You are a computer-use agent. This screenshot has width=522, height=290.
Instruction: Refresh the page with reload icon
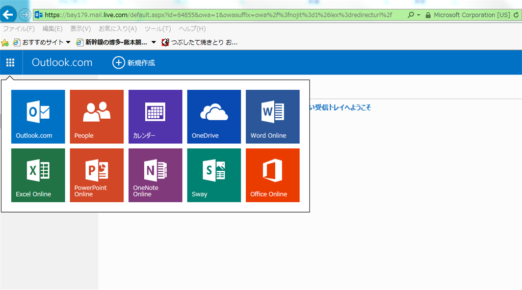[516, 15]
